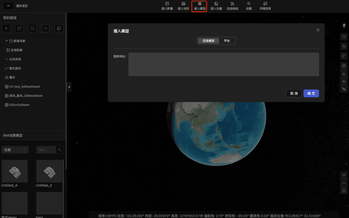Click the magnifier search icon on right toolbar
The height and width of the screenshot is (218, 349).
344,37
